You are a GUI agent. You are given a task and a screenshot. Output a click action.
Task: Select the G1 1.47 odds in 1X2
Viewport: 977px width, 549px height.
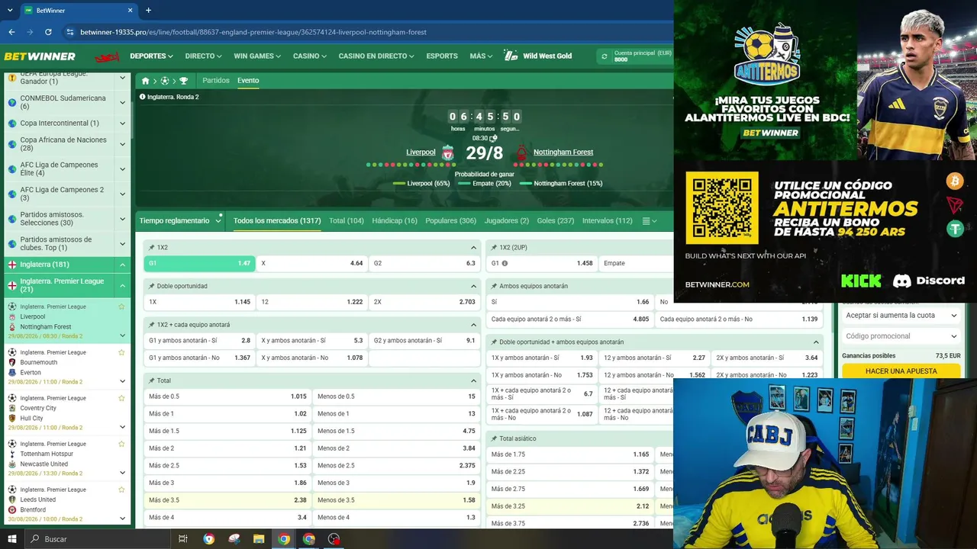coord(199,263)
